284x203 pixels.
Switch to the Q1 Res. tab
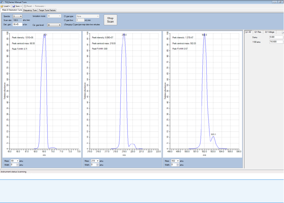[x=258, y=32]
